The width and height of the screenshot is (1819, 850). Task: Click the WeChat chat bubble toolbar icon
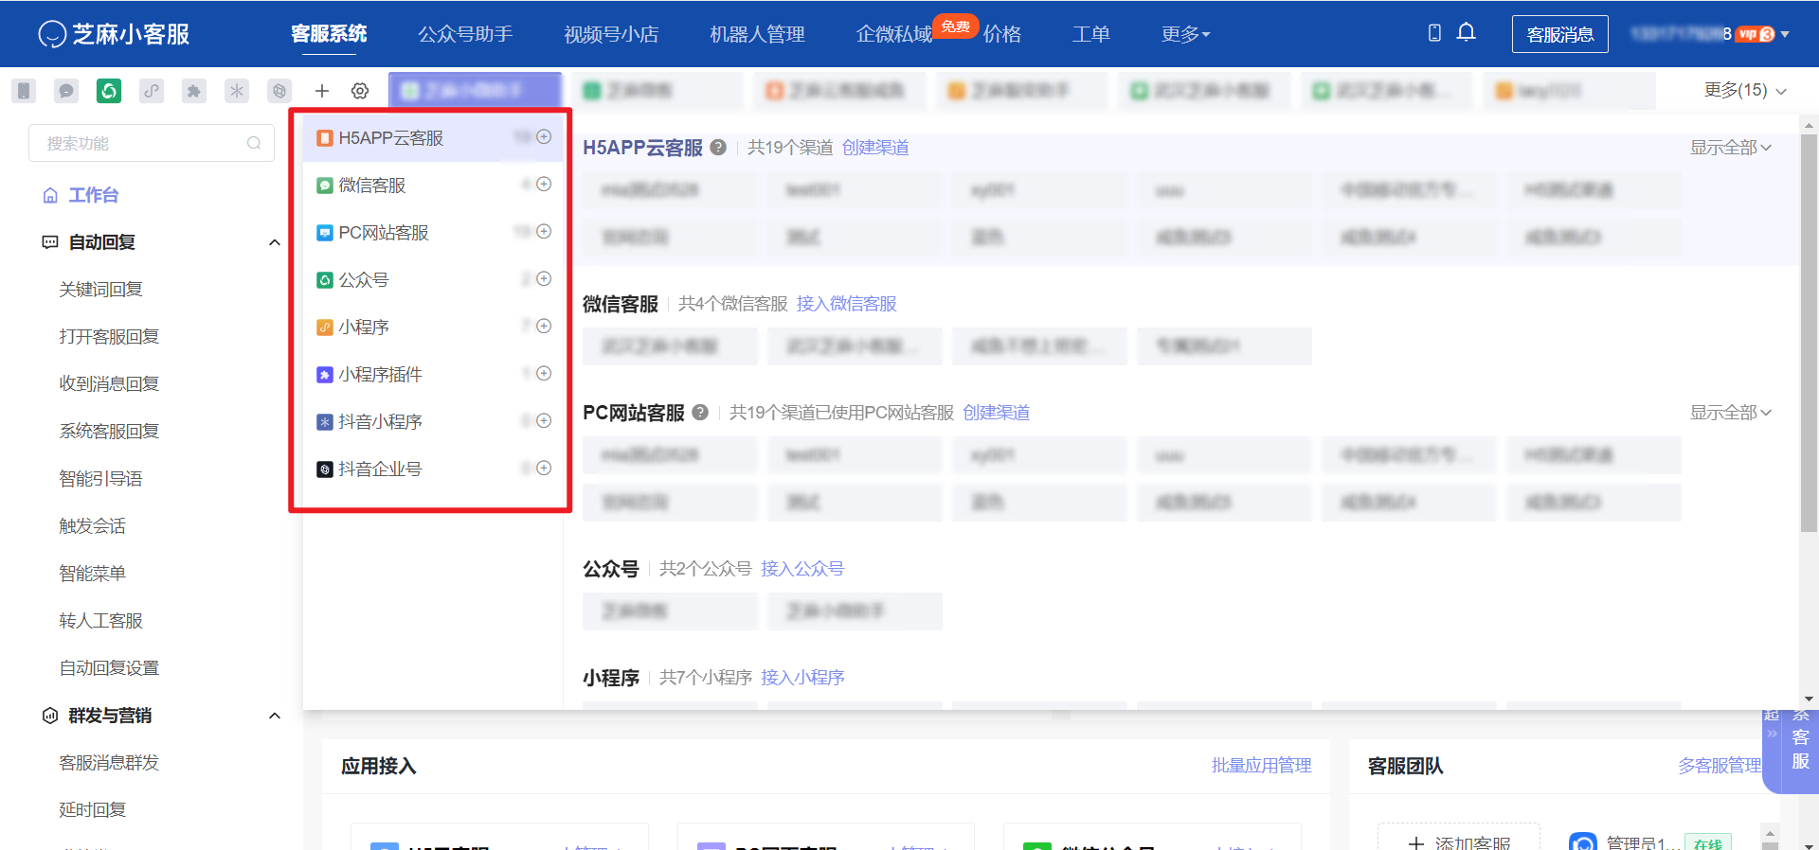pyautogui.click(x=66, y=91)
